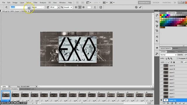Cancel current text edits icon
This screenshot has width=187, height=105.
click(x=136, y=7)
